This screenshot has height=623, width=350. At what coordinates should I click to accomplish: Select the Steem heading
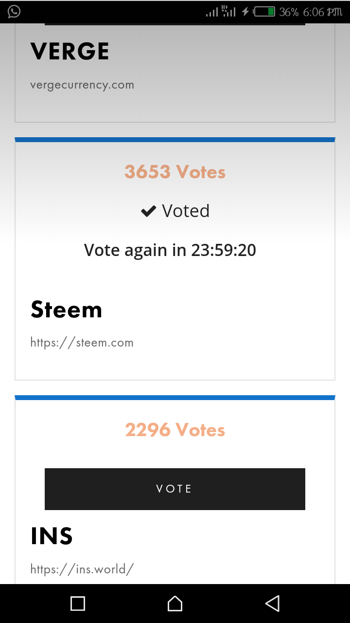[66, 310]
